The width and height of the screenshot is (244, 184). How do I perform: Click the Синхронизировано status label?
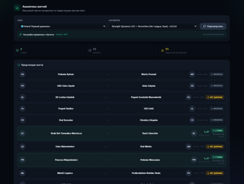click(x=213, y=35)
